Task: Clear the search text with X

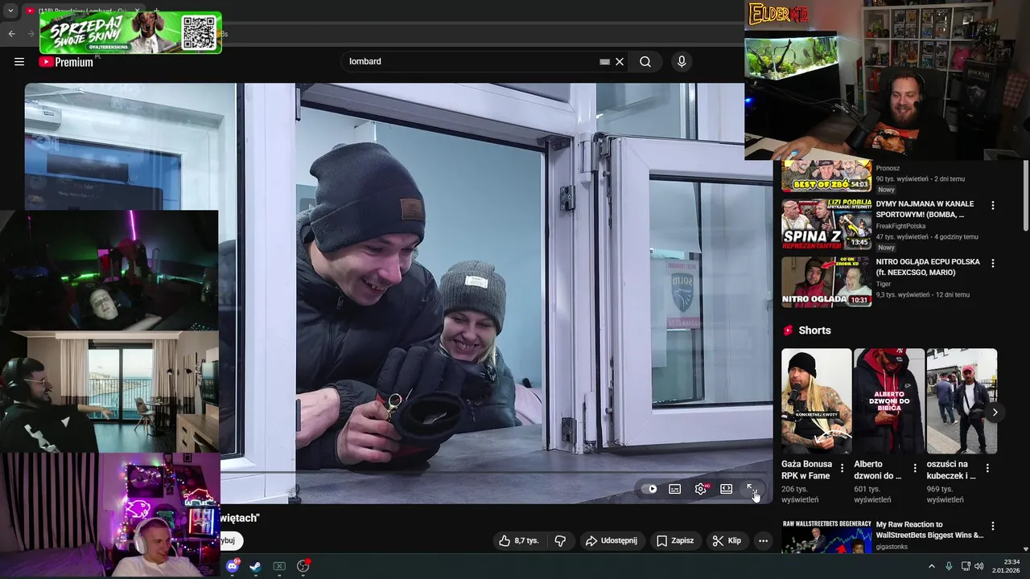Action: [620, 62]
